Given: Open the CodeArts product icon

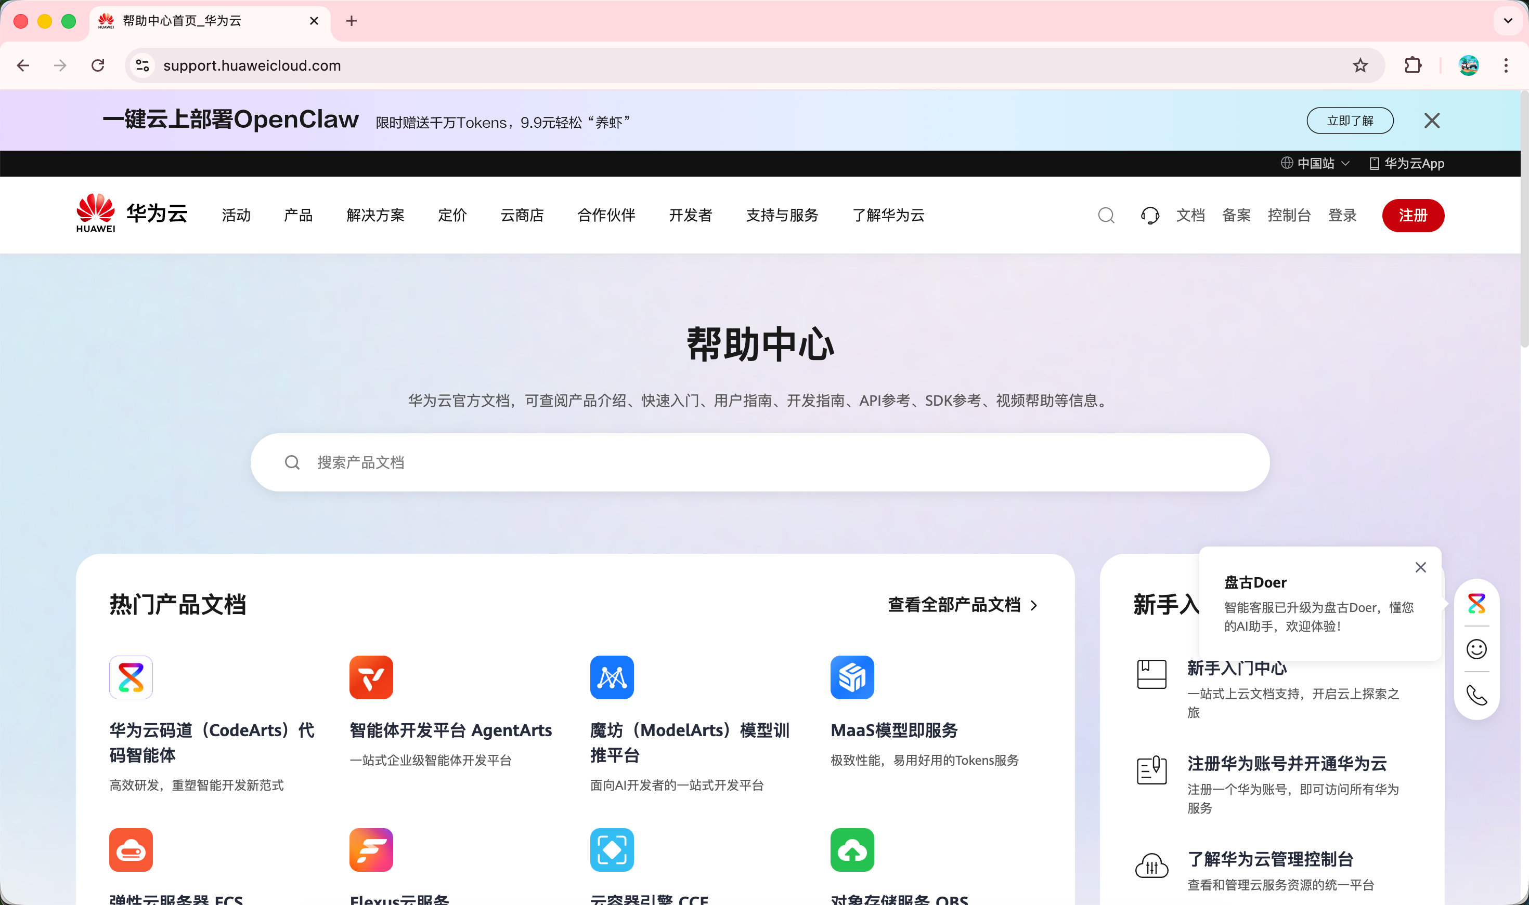Looking at the screenshot, I should pos(131,677).
